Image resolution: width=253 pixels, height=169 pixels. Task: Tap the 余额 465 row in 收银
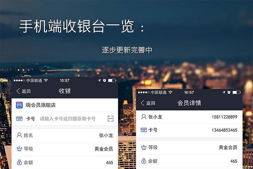tap(65, 162)
